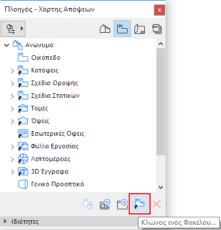The width and height of the screenshot is (221, 230).
Task: Click the Λεπτομέρειες detail folder icon
Action: pyautogui.click(x=23, y=159)
